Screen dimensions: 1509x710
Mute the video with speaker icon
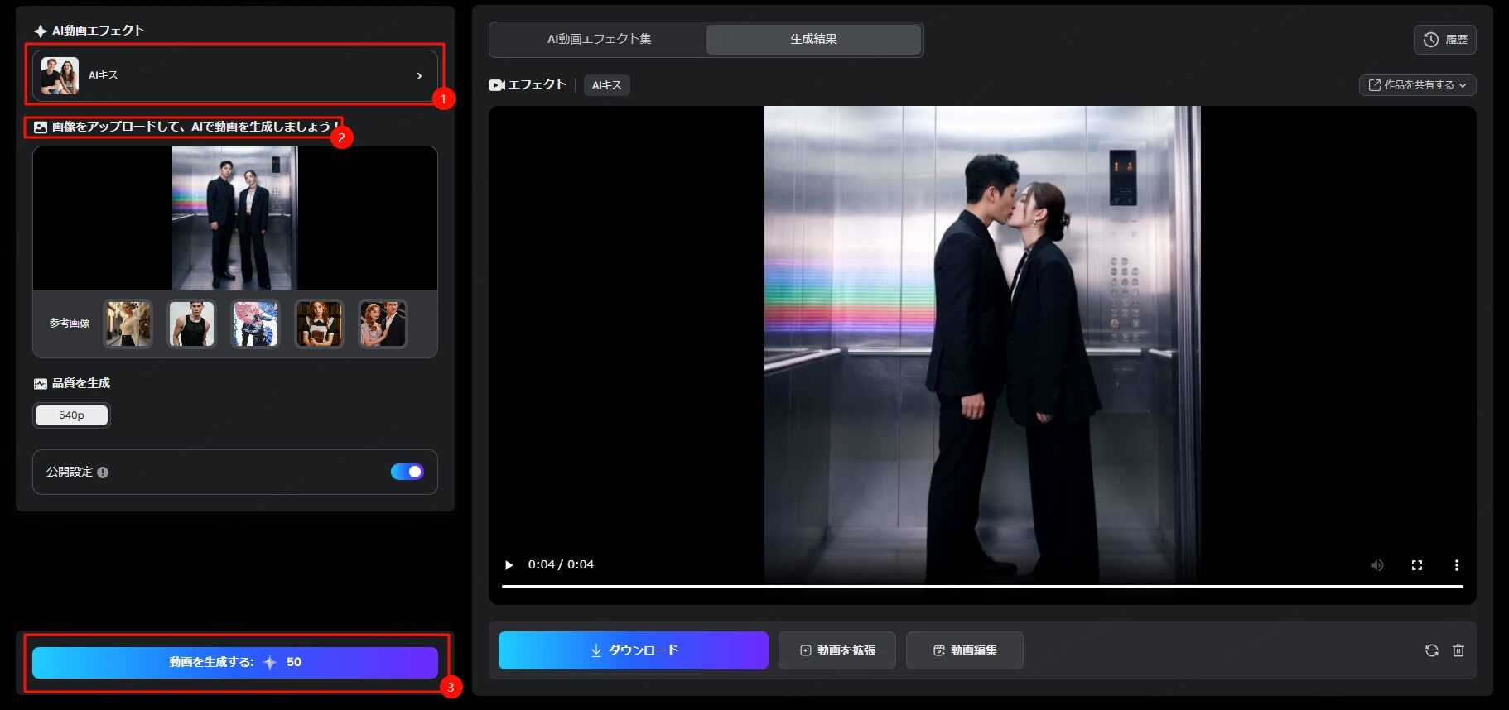(x=1376, y=565)
